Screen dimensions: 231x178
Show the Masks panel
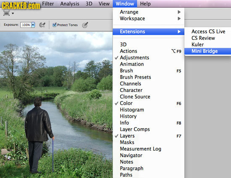coord(149,142)
